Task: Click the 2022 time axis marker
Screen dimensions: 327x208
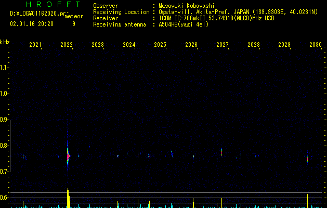Action: pyautogui.click(x=67, y=44)
